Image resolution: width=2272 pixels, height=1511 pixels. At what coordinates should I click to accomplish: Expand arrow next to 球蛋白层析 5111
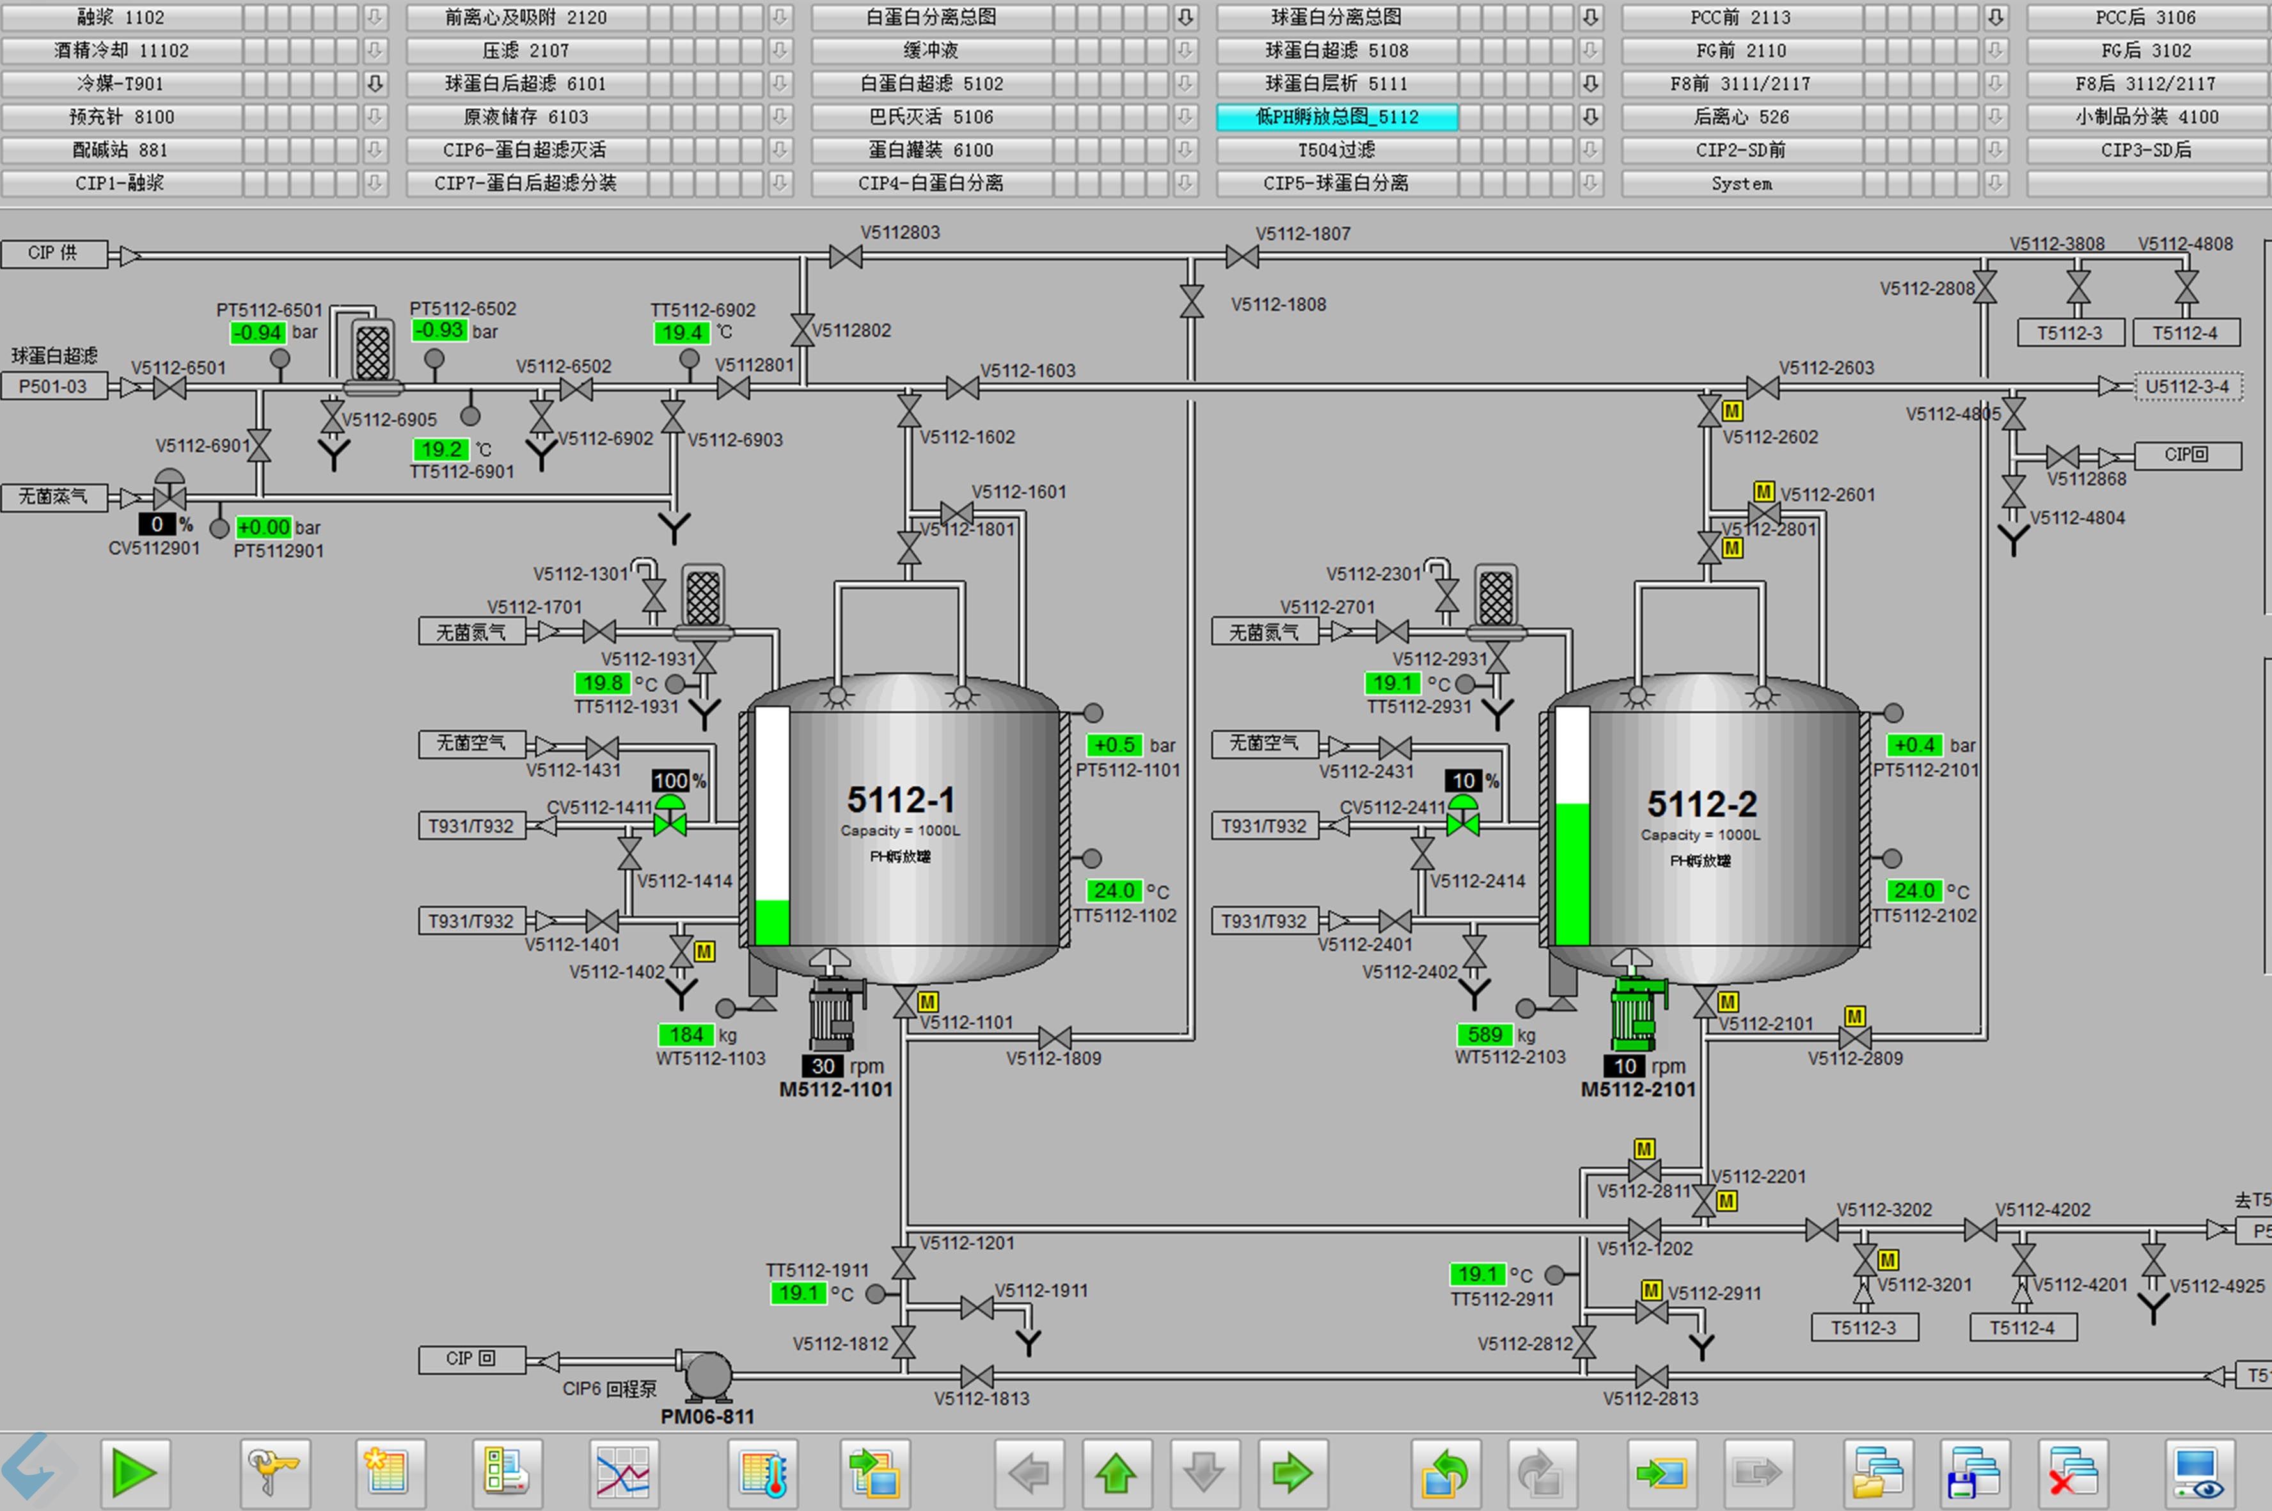1591,84
